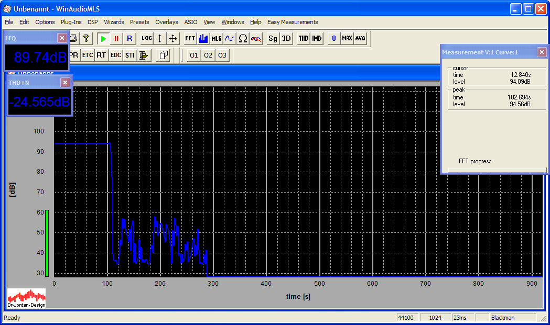
Task: Select the FFT analysis toolbar button
Action: tap(190, 38)
